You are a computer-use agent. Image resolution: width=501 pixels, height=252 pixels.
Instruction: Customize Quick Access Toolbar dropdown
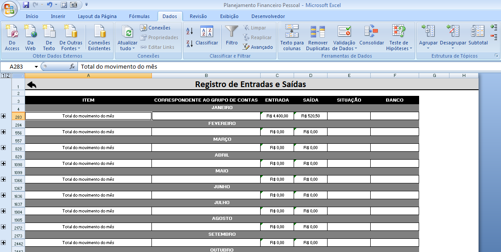(87, 5)
